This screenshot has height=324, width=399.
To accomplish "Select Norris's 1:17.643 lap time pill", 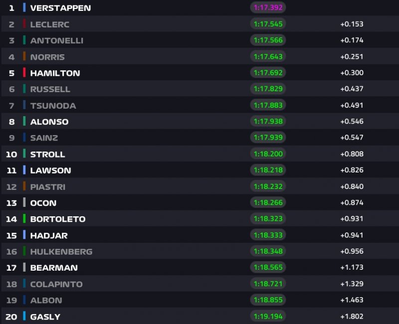I will [268, 57].
